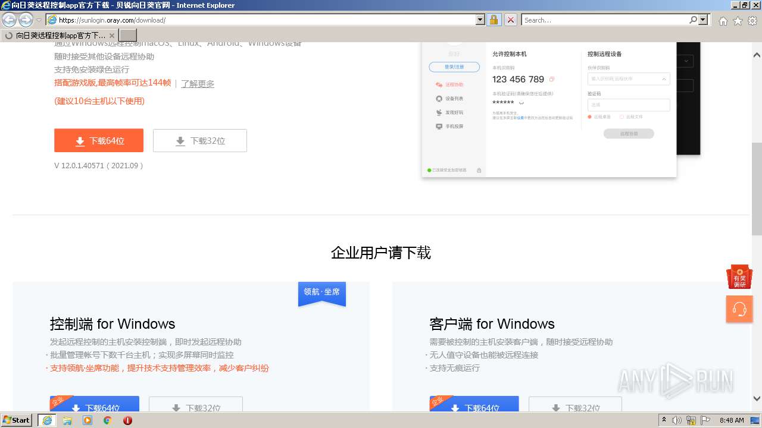Click 登录/注册 button in app preview

click(x=455, y=67)
